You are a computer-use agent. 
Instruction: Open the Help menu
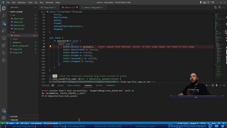(57, 2)
